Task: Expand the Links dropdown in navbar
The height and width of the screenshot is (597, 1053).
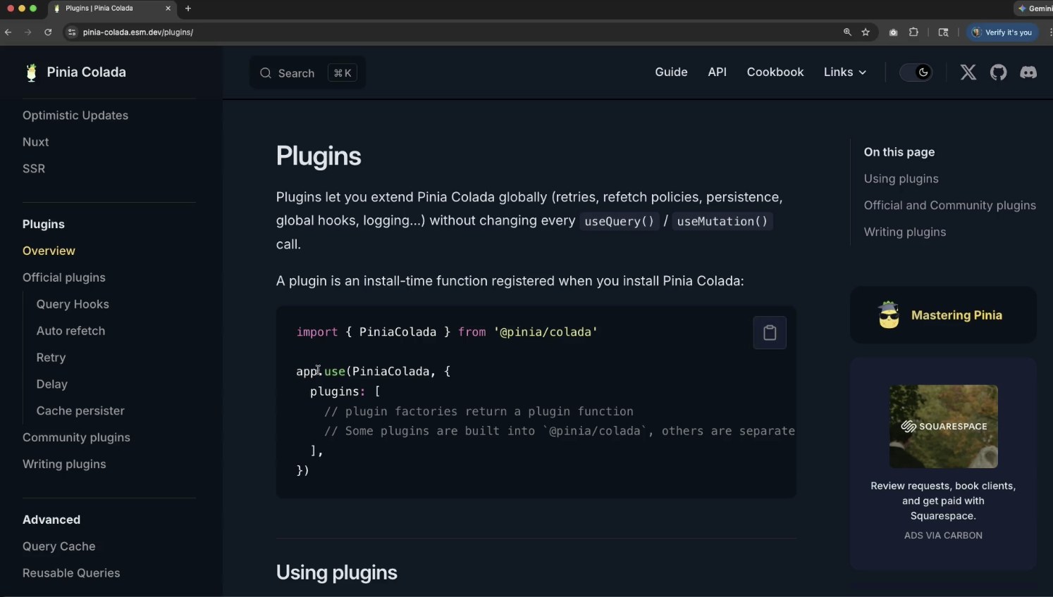Action: point(845,73)
